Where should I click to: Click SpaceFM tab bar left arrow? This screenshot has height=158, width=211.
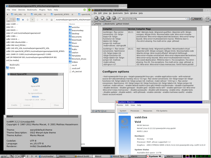[7, 14]
